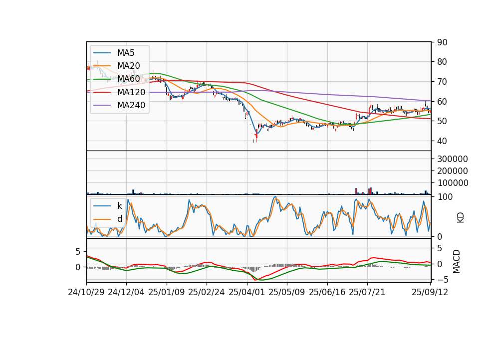
Task: Click the purple MA240 legend line sample
Action: (102, 105)
